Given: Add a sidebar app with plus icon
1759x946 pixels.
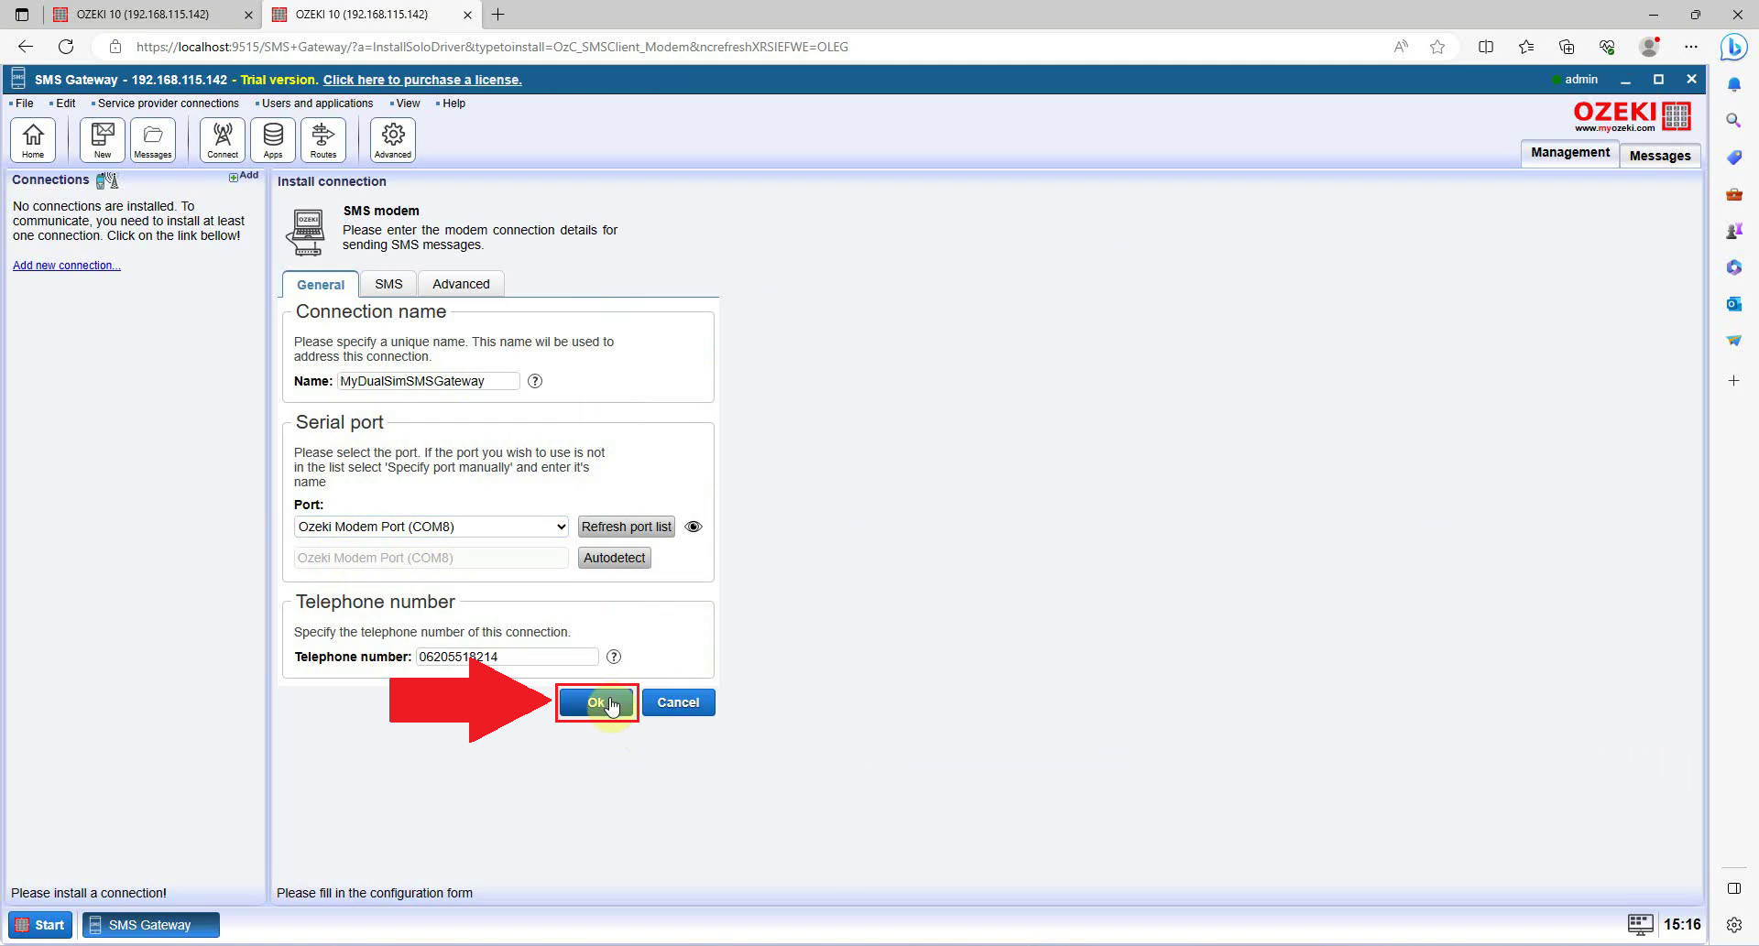Looking at the screenshot, I should click(x=1733, y=380).
